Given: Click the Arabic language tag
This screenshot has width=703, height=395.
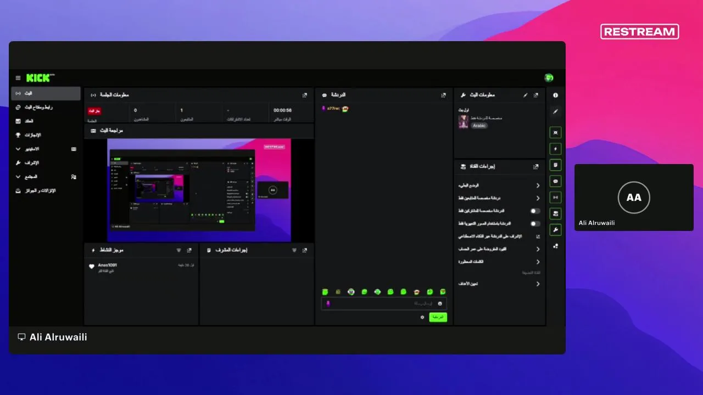Looking at the screenshot, I should (480, 126).
